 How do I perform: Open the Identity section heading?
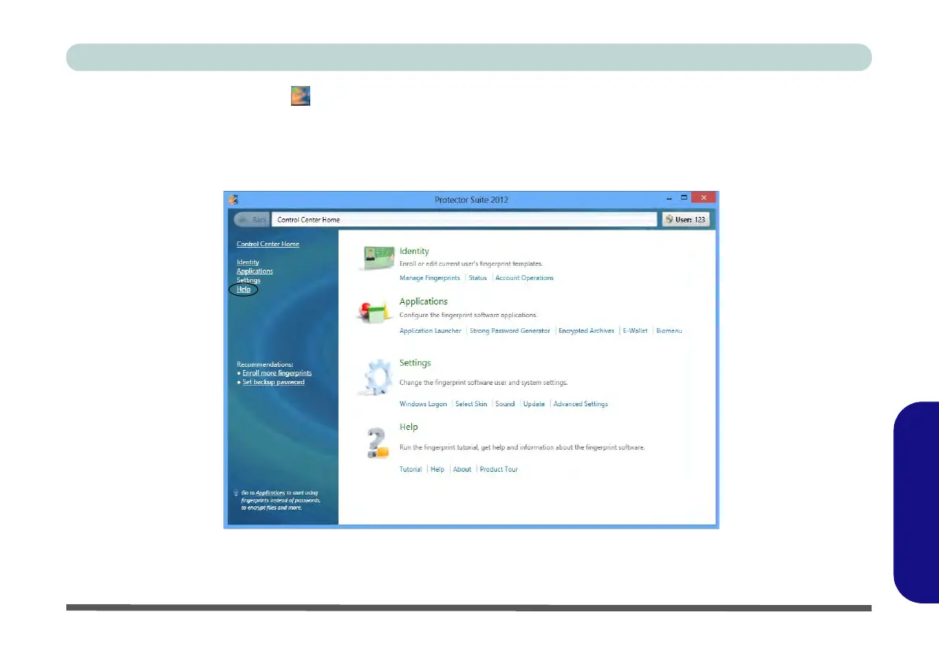413,251
